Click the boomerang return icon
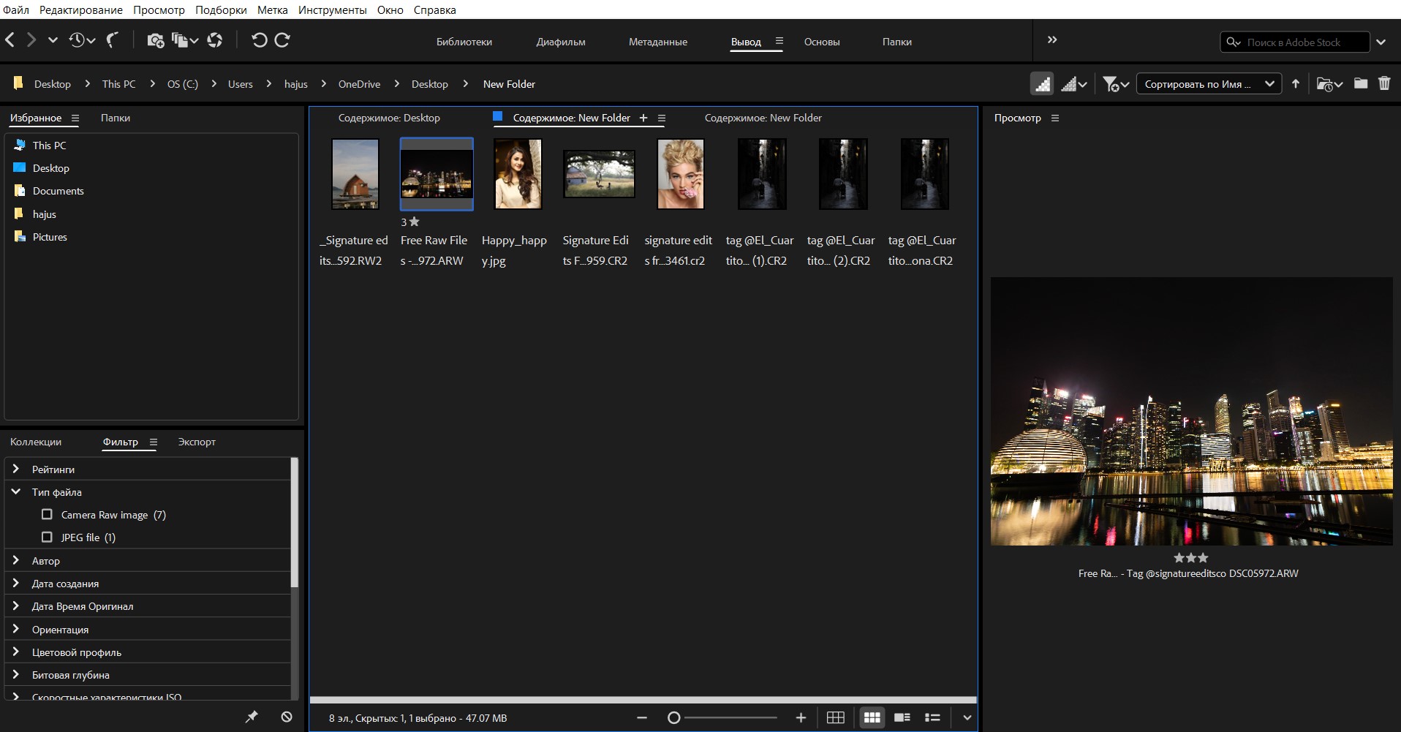 [113, 40]
